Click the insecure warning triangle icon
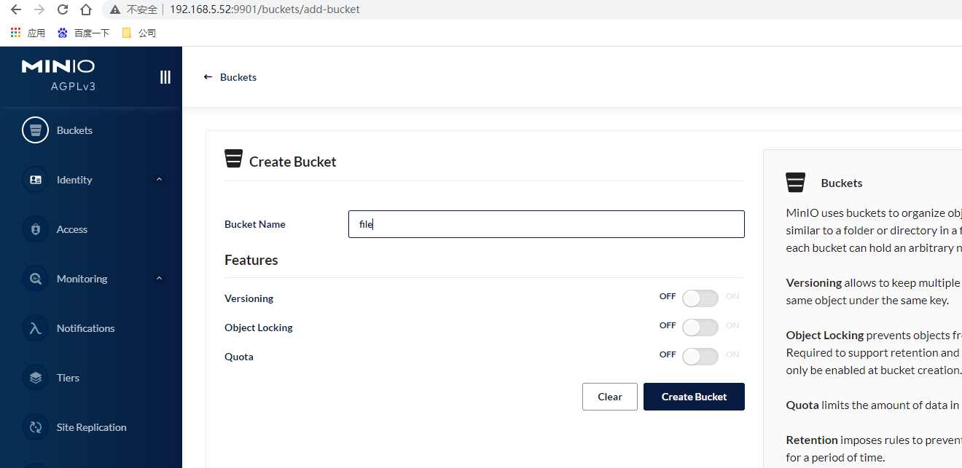This screenshot has height=468, width=962. pos(115,9)
